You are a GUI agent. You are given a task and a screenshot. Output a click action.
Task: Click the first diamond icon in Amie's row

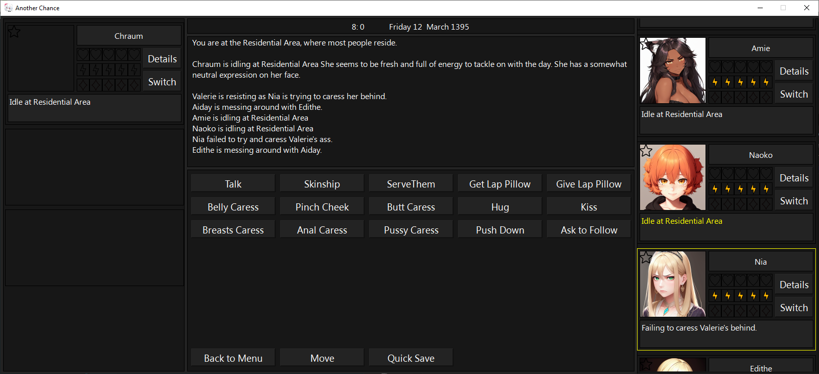tap(715, 97)
